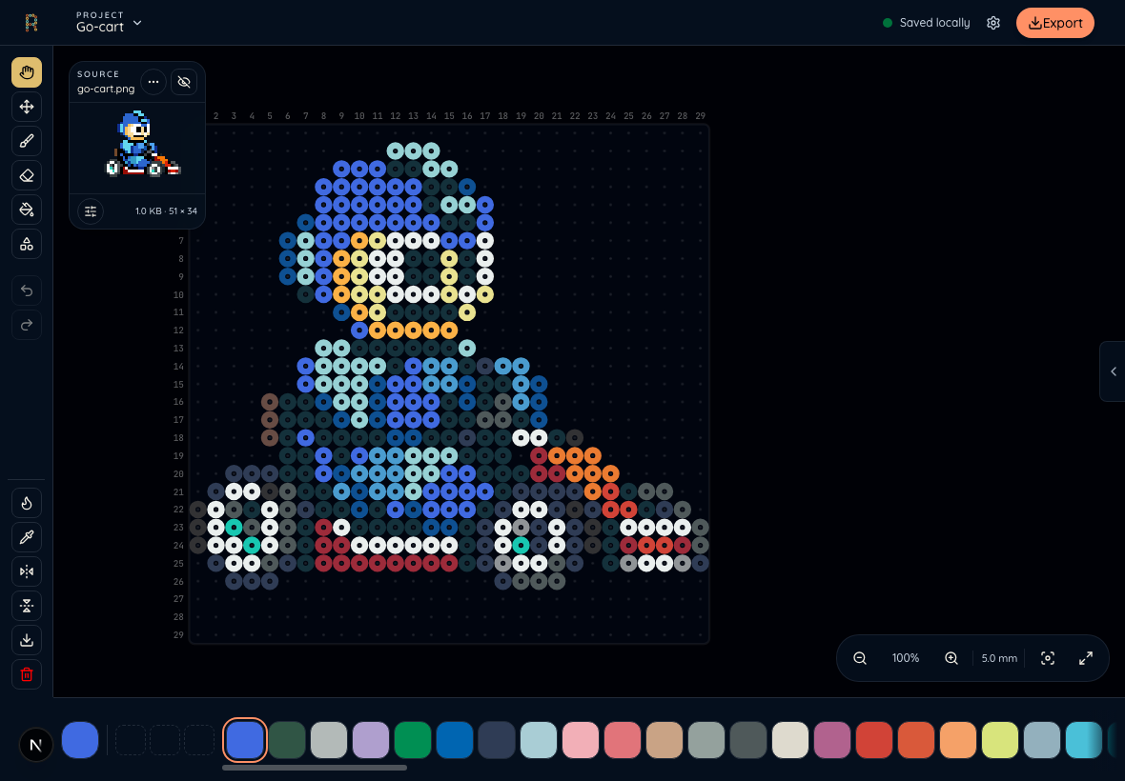The height and width of the screenshot is (781, 1125).
Task: Select the dark navy palette swatch
Action: click(497, 740)
